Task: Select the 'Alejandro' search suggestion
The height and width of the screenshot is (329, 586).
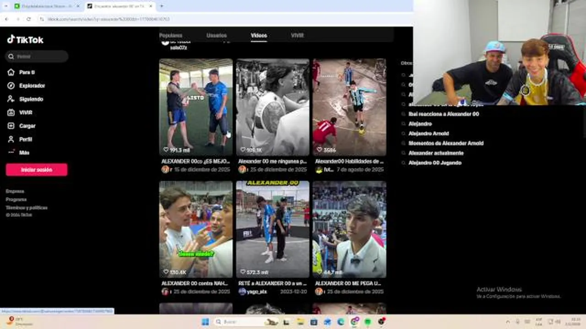Action: (420, 124)
